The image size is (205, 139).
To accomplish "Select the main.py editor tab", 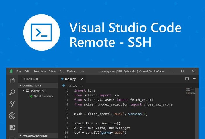I will pyautogui.click(x=72, y=79).
